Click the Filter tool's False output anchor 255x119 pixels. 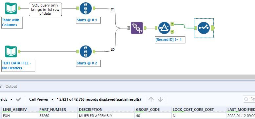[x=172, y=32]
